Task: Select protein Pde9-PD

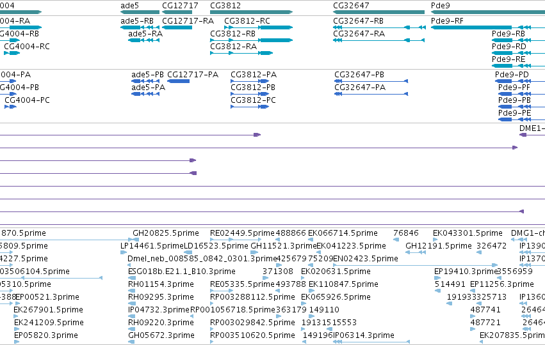Action: coord(520,81)
